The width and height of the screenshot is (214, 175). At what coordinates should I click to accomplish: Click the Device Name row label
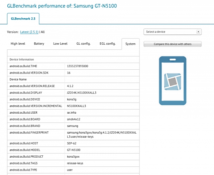tap(18, 79)
